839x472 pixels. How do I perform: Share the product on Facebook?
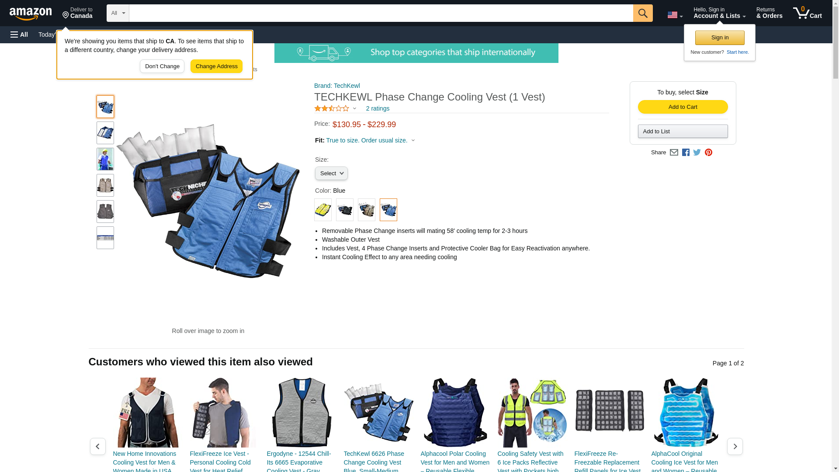pyautogui.click(x=686, y=153)
